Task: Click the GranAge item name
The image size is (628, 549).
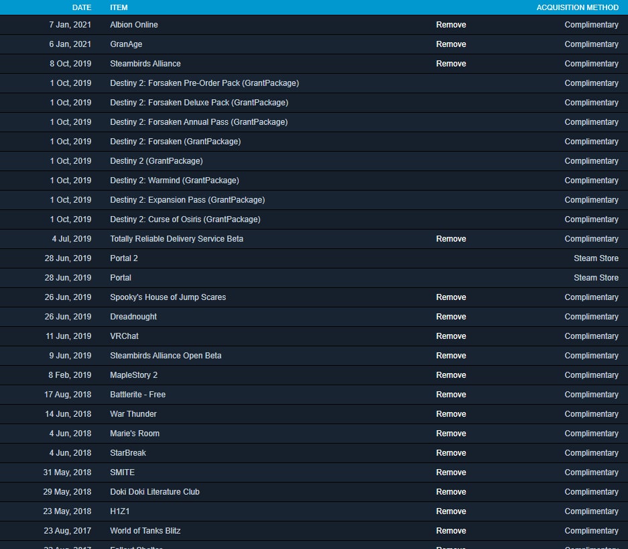Action: (126, 44)
